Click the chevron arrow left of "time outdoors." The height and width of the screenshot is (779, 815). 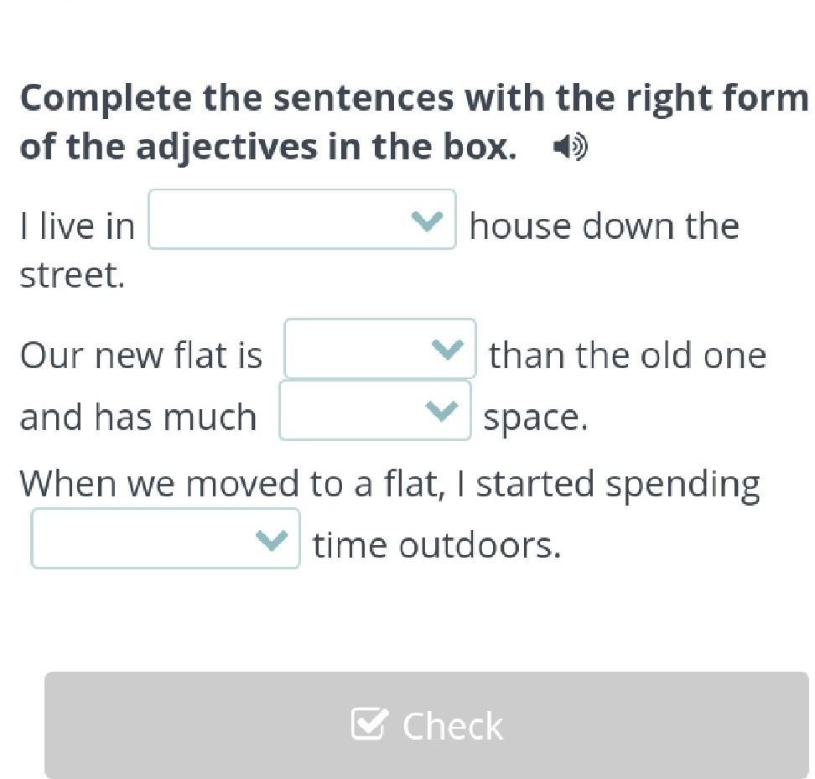tap(271, 539)
